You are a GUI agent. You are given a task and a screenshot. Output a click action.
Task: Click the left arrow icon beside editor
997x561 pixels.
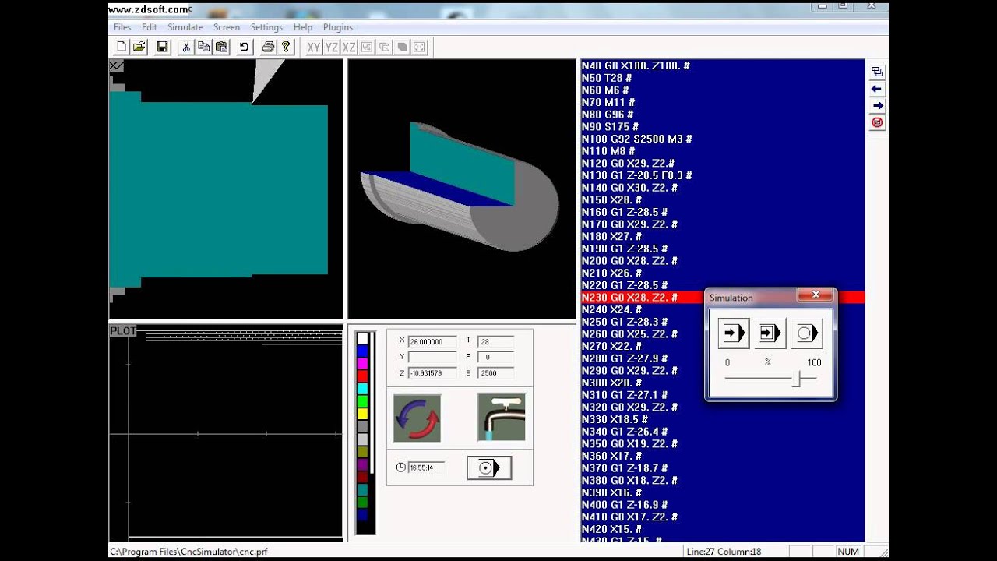[877, 89]
